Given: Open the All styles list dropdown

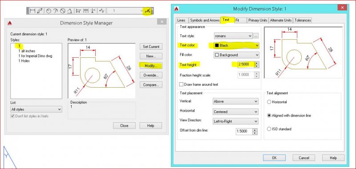Looking at the screenshot, I should click(36, 109).
